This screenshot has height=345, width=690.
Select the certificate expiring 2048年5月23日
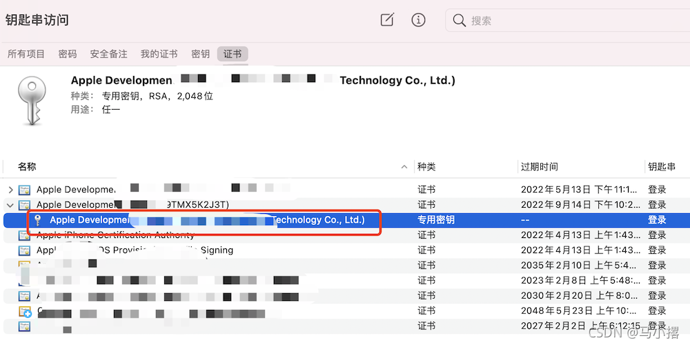(x=347, y=310)
